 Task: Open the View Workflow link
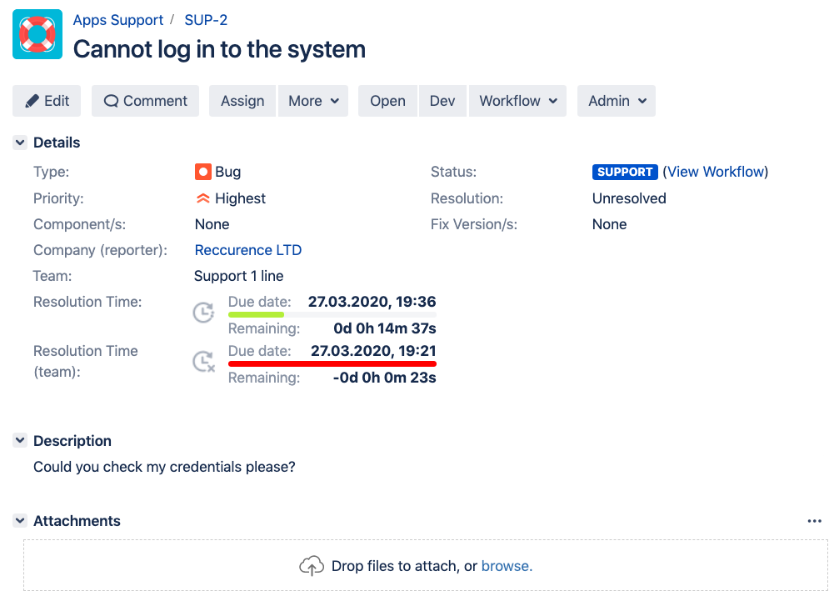pyautogui.click(x=716, y=172)
